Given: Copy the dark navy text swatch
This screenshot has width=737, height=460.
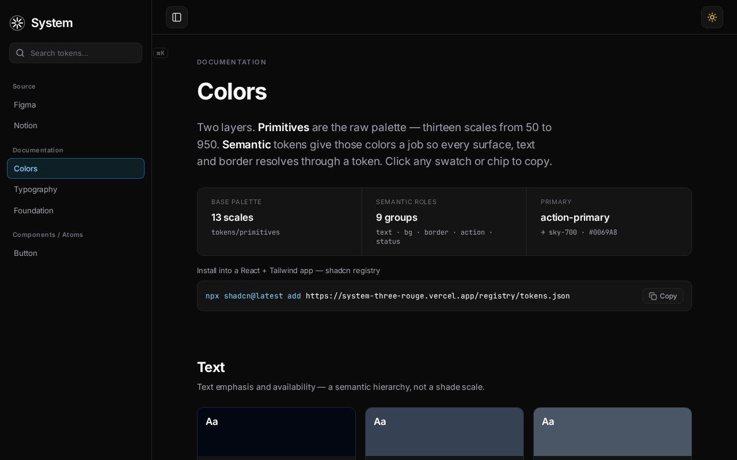Looking at the screenshot, I should coord(276,432).
